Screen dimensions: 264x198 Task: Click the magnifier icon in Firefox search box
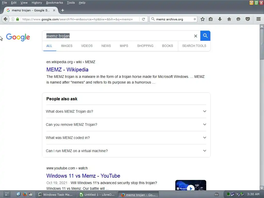click(153, 19)
